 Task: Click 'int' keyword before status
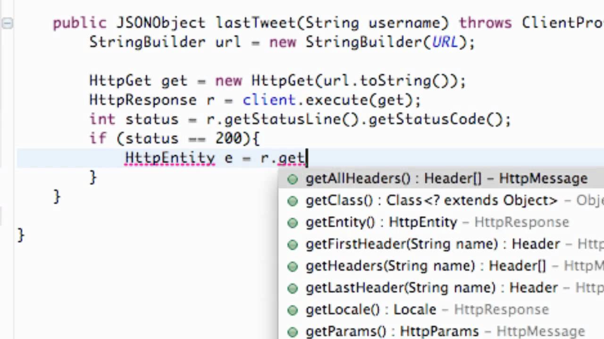[102, 119]
